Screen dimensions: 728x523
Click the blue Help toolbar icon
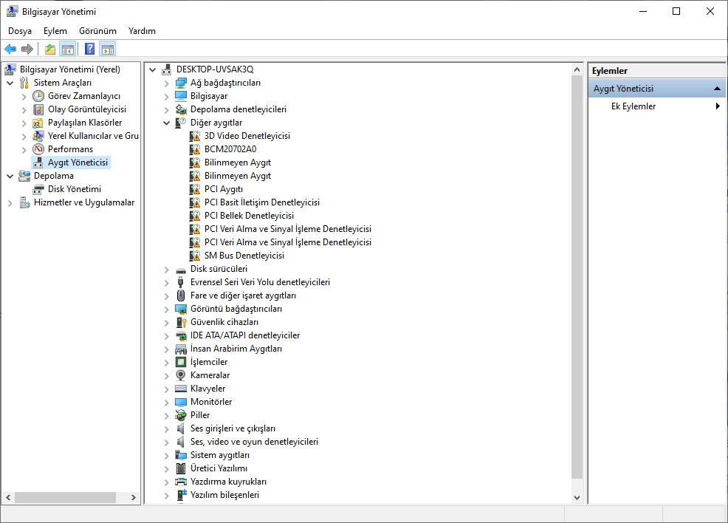pyautogui.click(x=89, y=49)
